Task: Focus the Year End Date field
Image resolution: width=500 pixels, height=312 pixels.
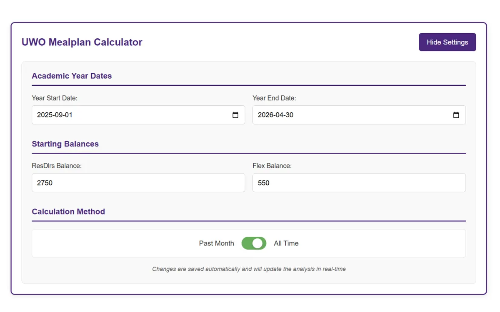Action: (x=359, y=115)
